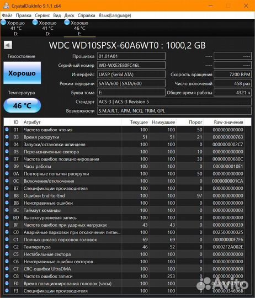Open the Справка menu
Image resolution: width=255 pixels, height=298 pixels.
(x=86, y=15)
